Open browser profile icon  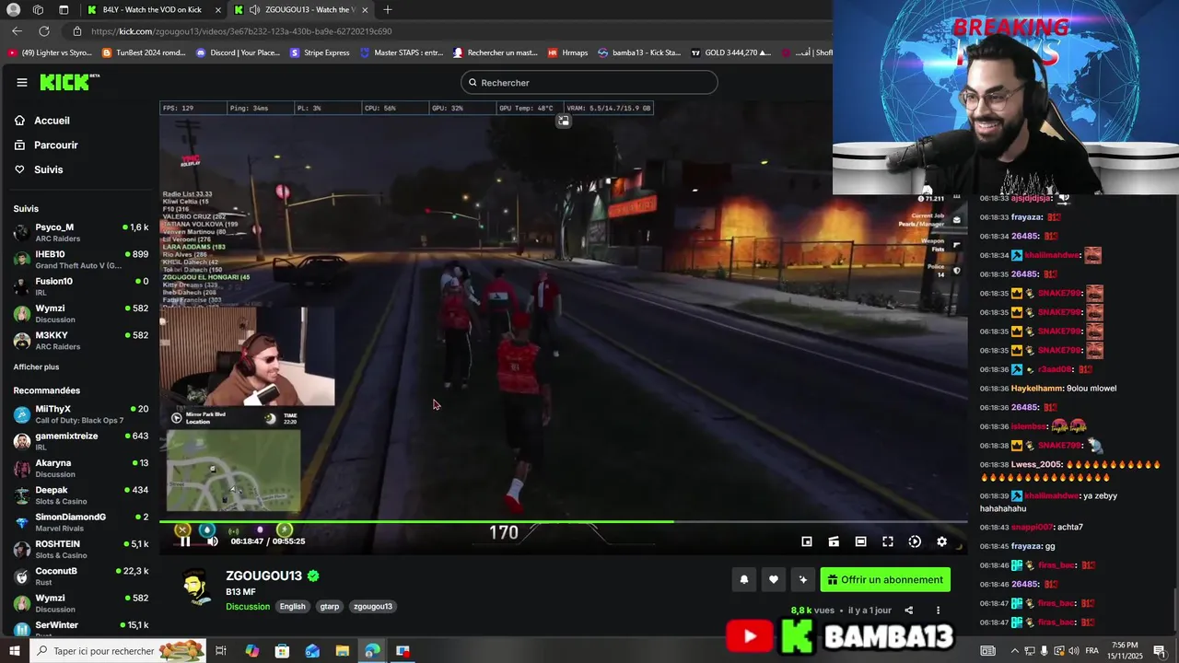[13, 9]
